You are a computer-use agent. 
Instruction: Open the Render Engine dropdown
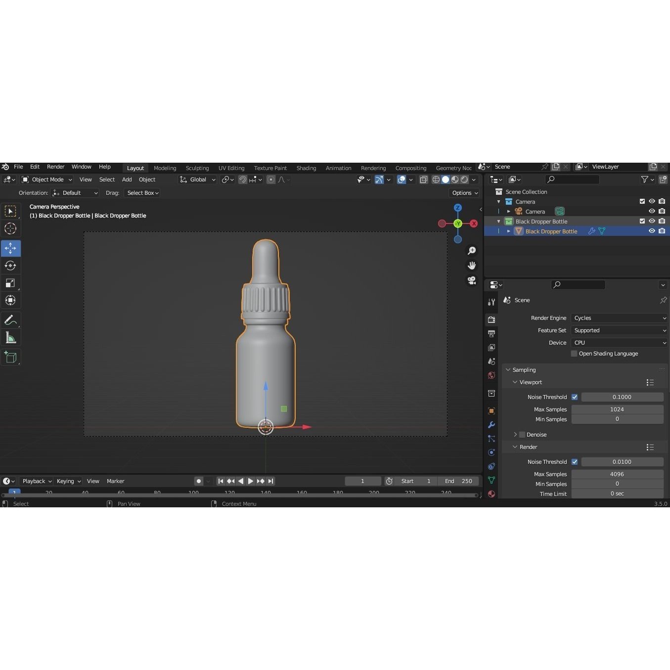pos(619,318)
